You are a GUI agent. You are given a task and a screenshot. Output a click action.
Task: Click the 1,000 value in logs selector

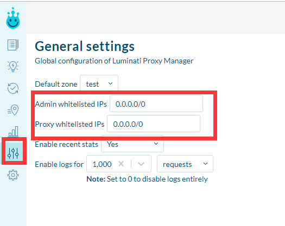tap(102, 164)
